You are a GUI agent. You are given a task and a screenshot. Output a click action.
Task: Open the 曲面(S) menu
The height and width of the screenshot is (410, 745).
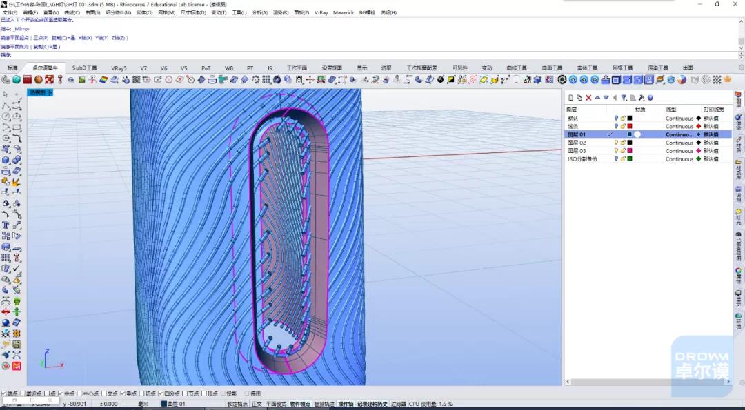click(92, 13)
